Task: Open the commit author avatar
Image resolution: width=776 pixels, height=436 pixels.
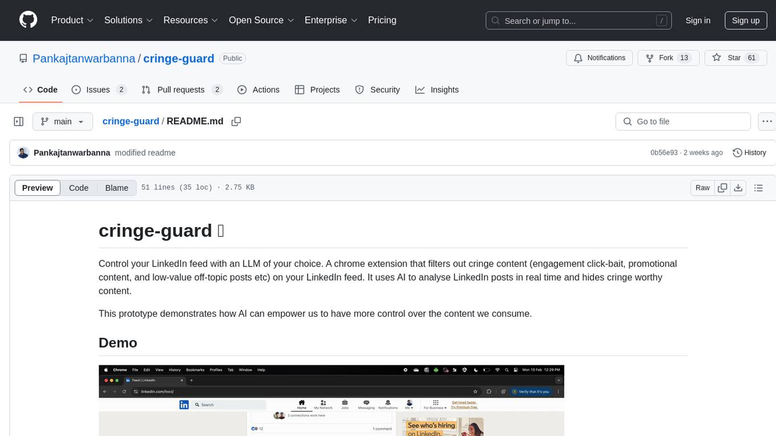Action: (23, 153)
